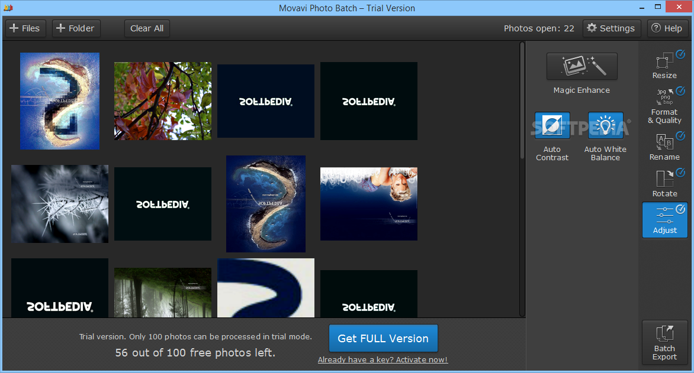Viewport: 694px width, 373px height.
Task: Select the upside-down woman on blue thumbnail
Action: point(369,204)
